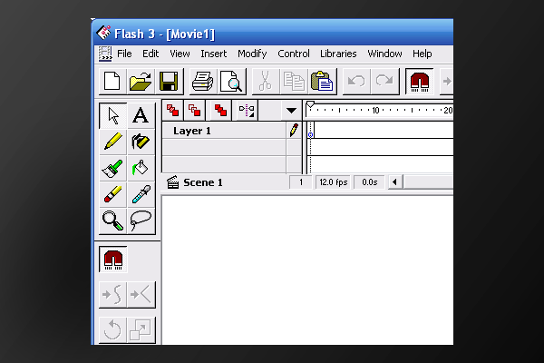
Task: Select the Text tool
Action: [141, 115]
